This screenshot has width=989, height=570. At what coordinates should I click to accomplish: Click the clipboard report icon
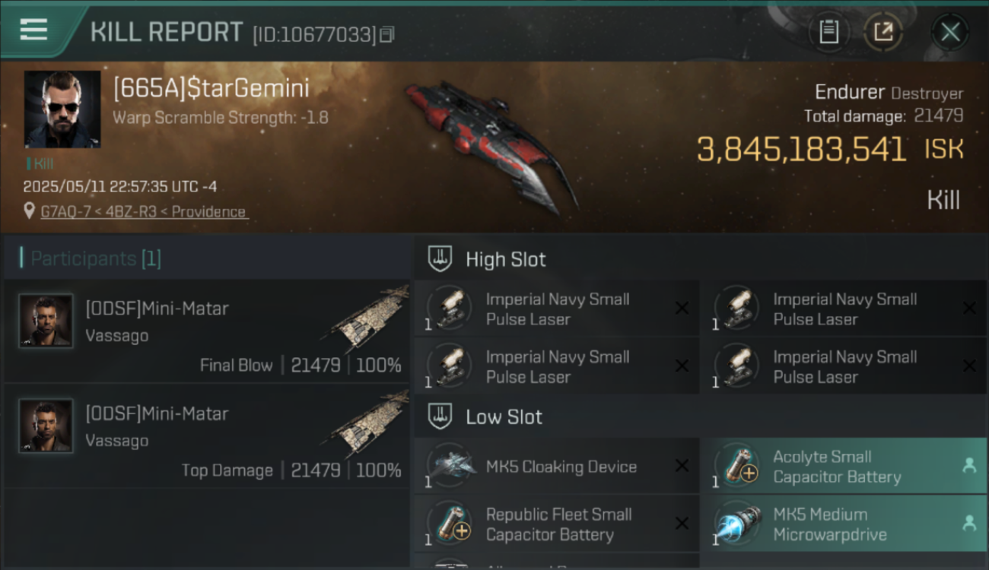(828, 32)
